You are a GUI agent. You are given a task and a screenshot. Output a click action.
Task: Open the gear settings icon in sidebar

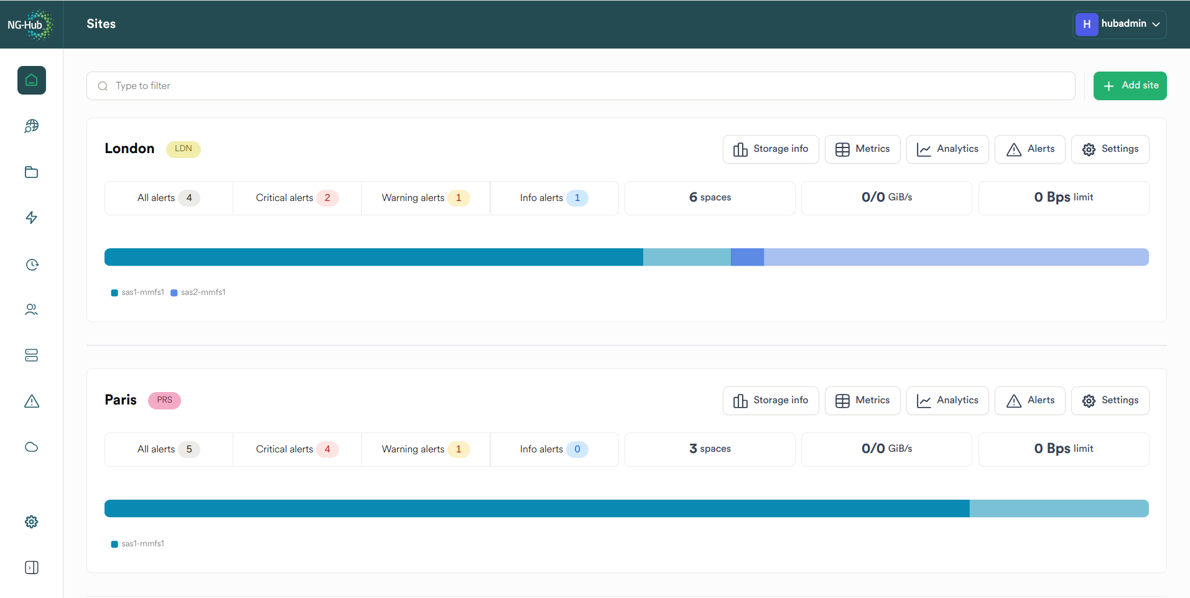click(32, 521)
